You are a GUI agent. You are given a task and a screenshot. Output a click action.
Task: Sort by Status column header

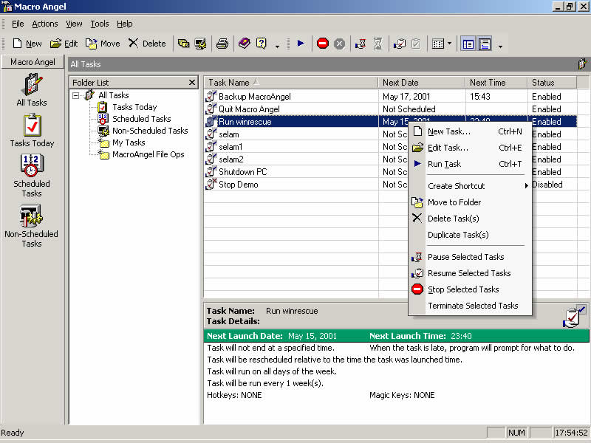click(x=552, y=83)
